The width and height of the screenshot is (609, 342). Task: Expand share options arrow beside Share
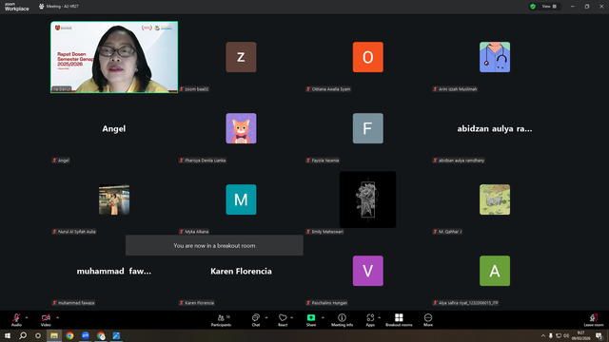click(323, 317)
